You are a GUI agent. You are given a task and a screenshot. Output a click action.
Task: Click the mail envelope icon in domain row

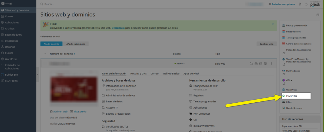click(256, 63)
